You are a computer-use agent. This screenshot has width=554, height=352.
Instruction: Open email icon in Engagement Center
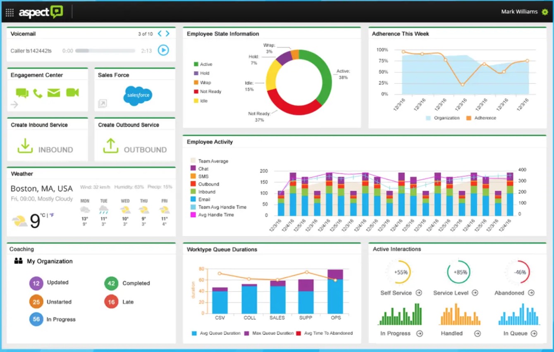click(54, 93)
